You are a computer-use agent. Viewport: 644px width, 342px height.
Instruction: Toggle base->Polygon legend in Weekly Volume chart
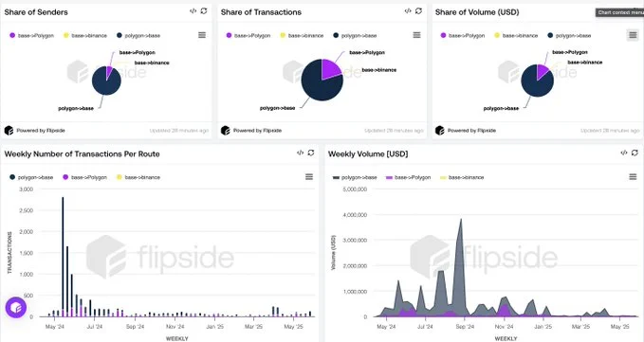click(409, 177)
